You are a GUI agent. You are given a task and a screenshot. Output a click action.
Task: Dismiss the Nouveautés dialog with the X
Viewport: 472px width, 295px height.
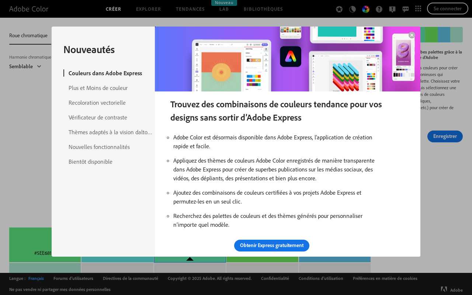pyautogui.click(x=412, y=35)
